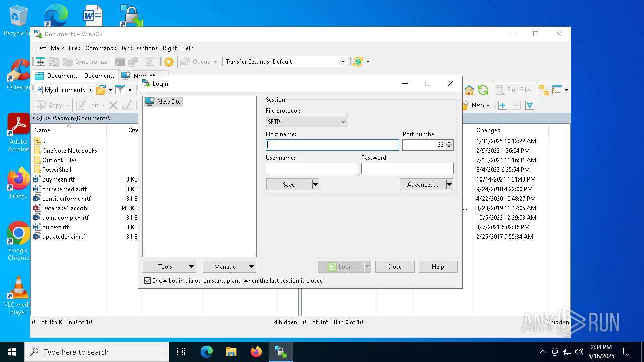The height and width of the screenshot is (362, 644).
Task: Expand the Save button dropdown arrow
Action: click(x=315, y=185)
